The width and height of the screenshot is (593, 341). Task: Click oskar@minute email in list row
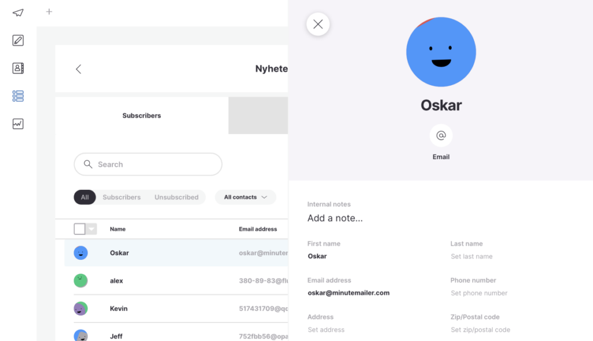[x=263, y=252]
